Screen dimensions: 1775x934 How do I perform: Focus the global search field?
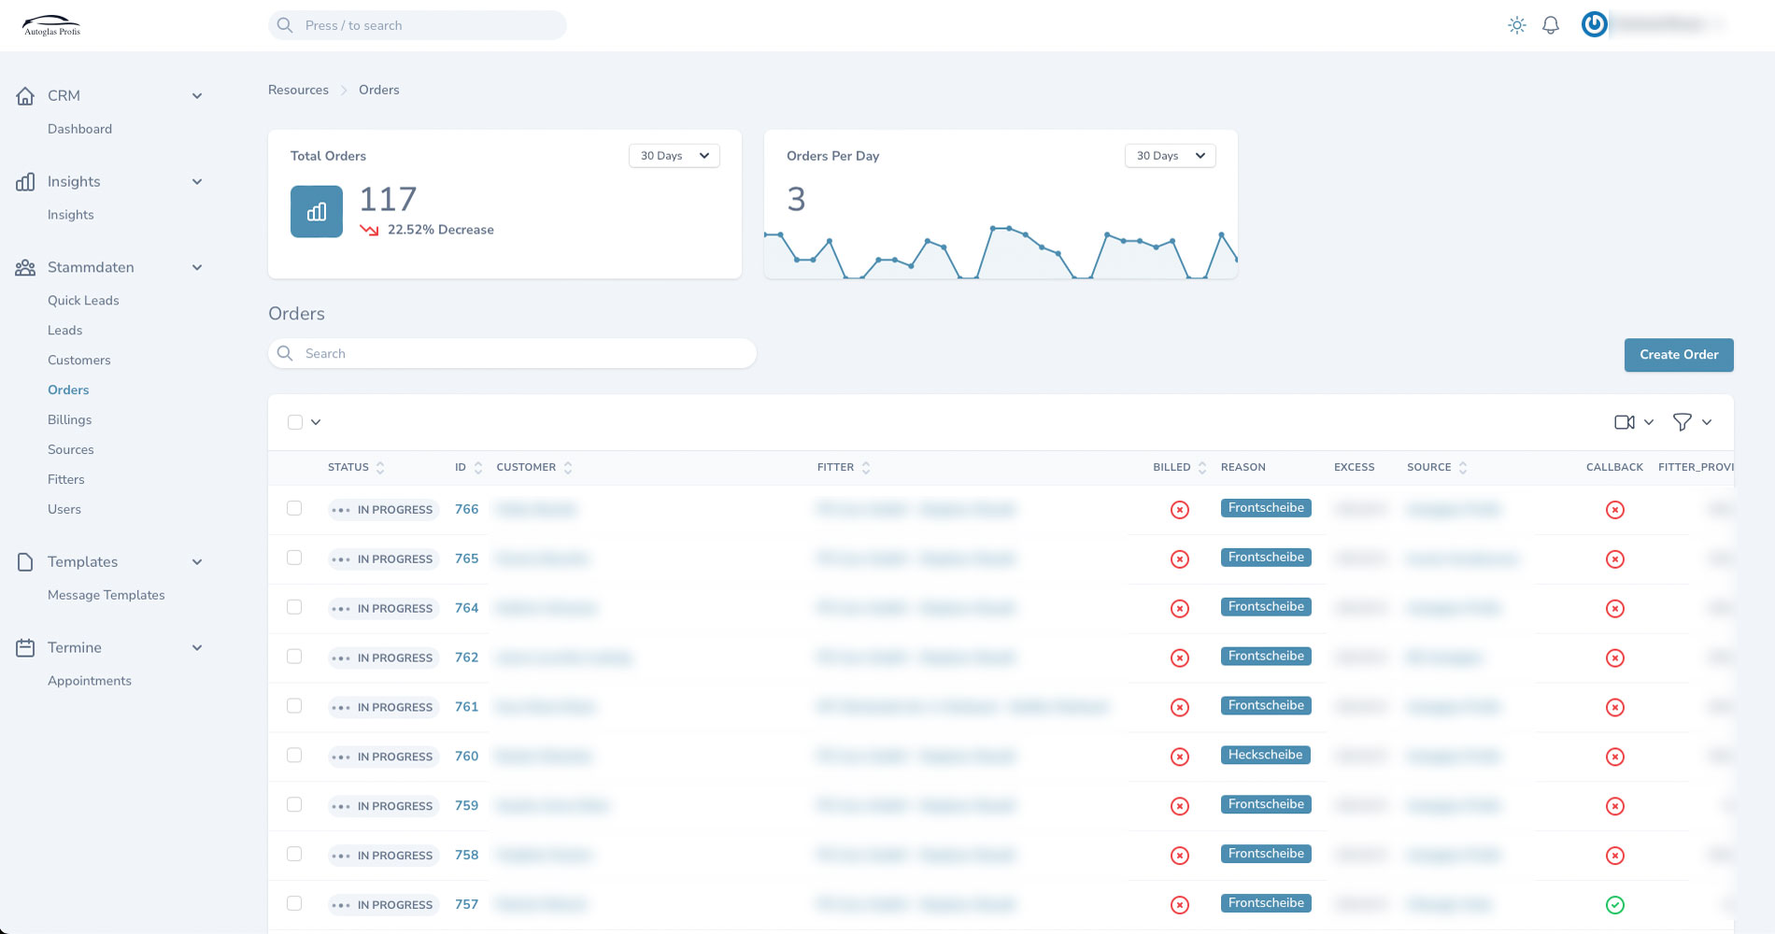coord(418,25)
